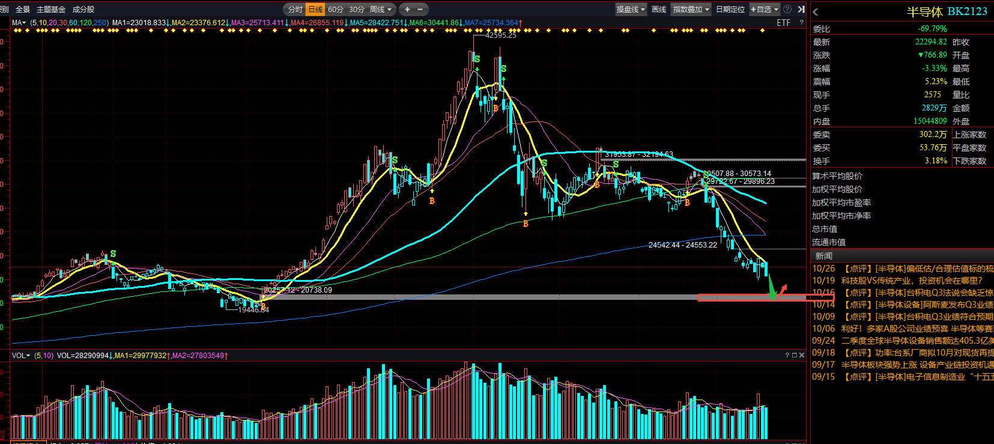Zoom in the chart with plus button

click(407, 9)
